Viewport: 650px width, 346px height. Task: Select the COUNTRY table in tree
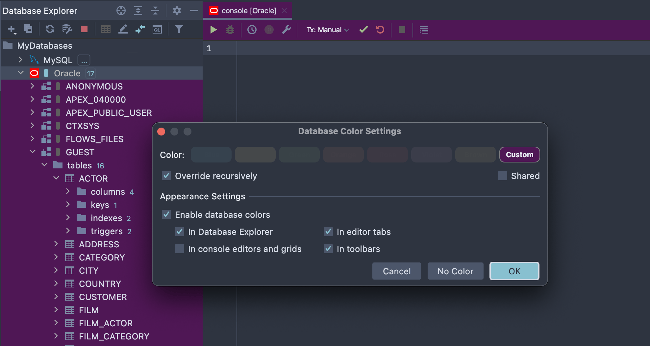(100, 284)
